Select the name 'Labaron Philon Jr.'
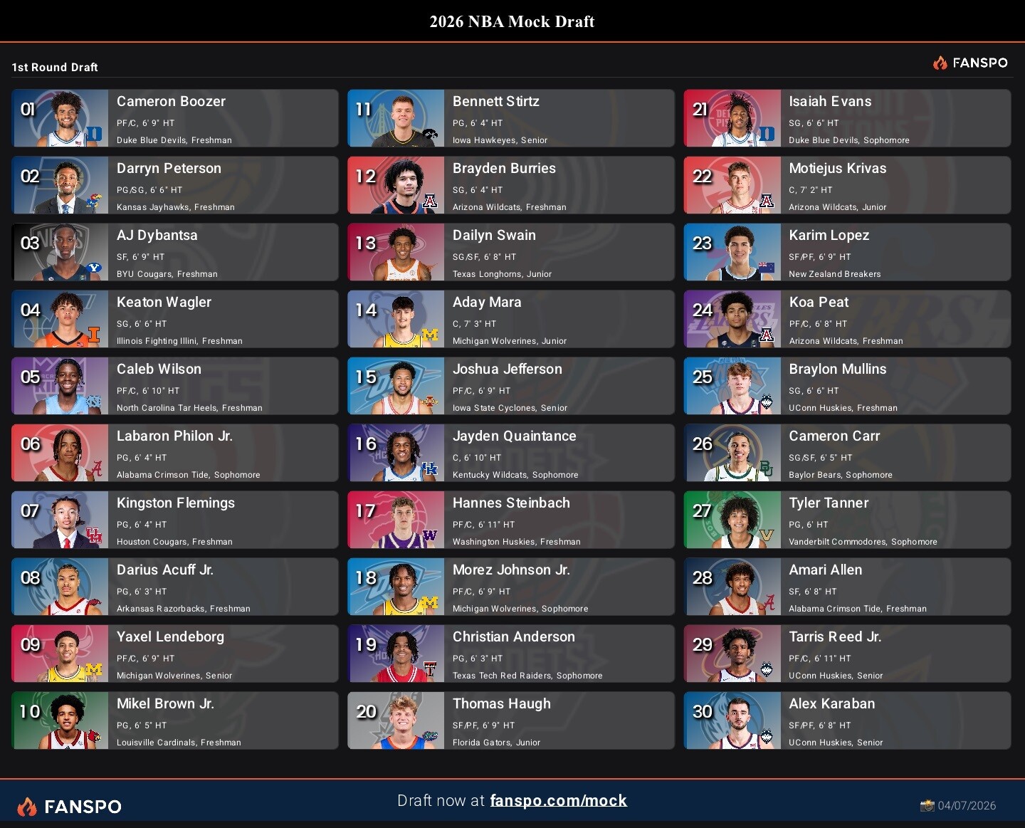This screenshot has height=828, width=1025. 174,436
